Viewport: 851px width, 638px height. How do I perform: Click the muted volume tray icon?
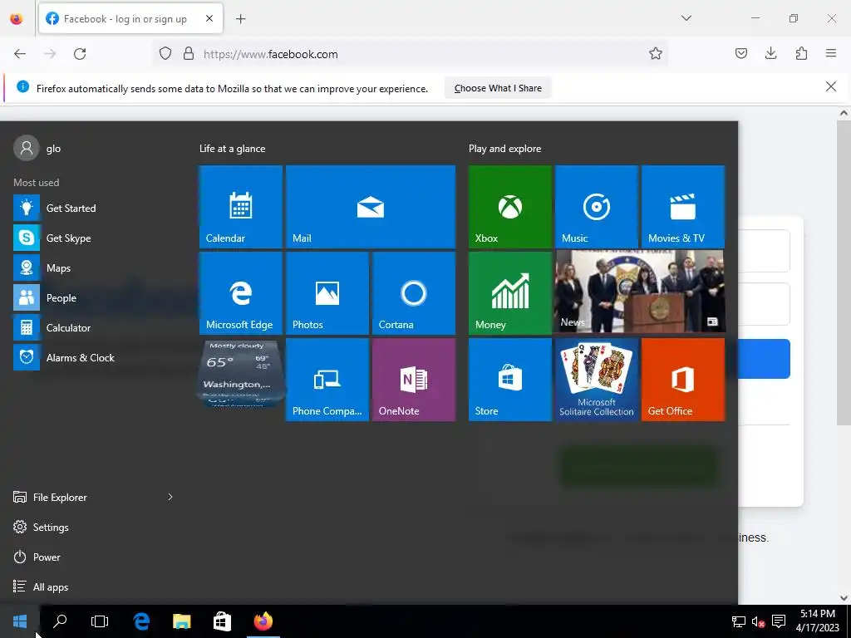pyautogui.click(x=759, y=621)
